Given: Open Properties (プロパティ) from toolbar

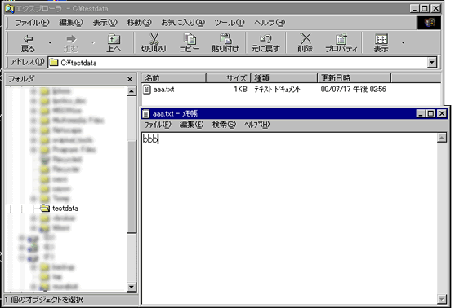Looking at the screenshot, I should coord(341,43).
